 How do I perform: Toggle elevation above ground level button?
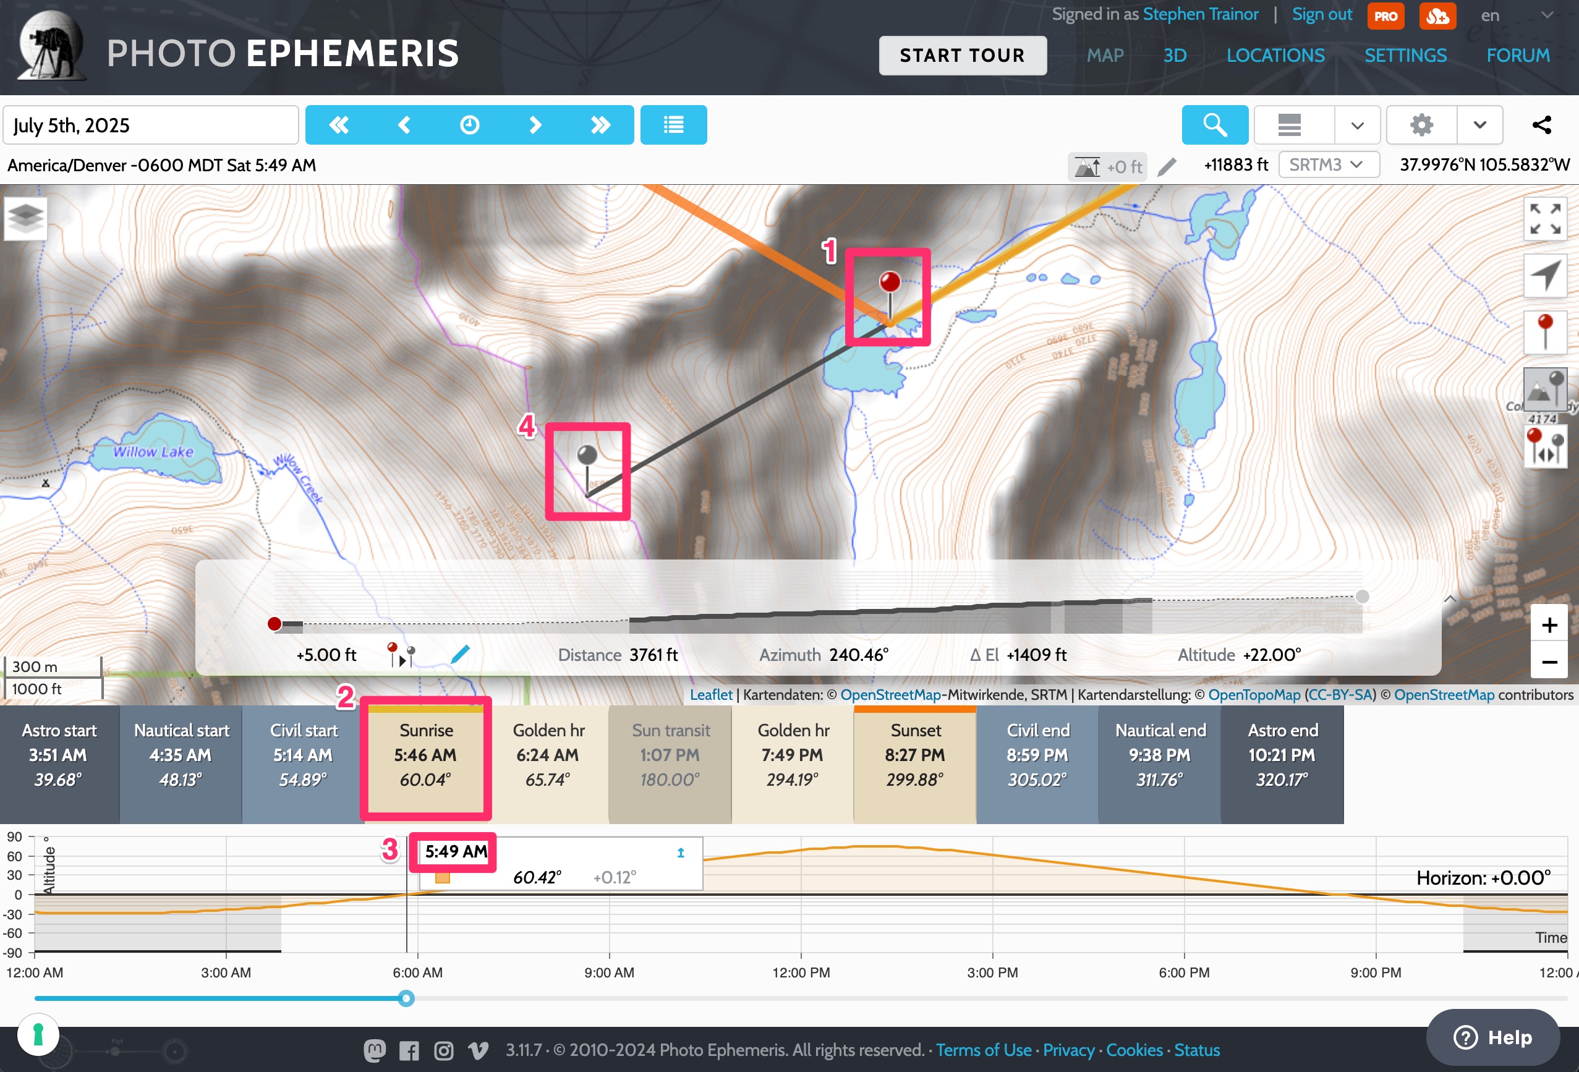point(1107,166)
